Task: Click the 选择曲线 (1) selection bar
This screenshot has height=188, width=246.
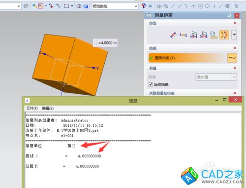Action: click(x=187, y=58)
